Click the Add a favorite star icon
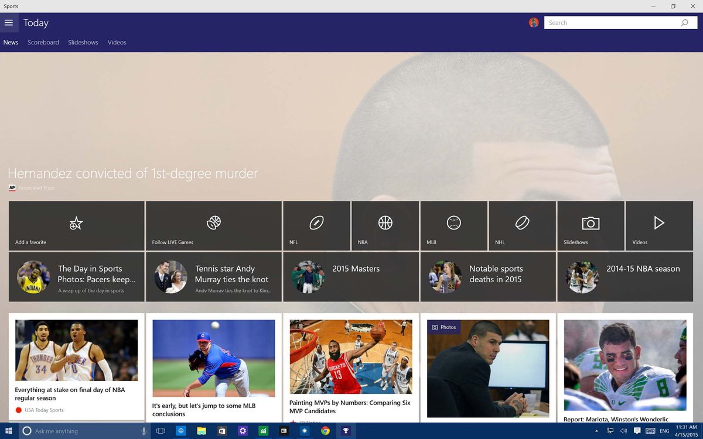The width and height of the screenshot is (703, 439). [x=76, y=223]
